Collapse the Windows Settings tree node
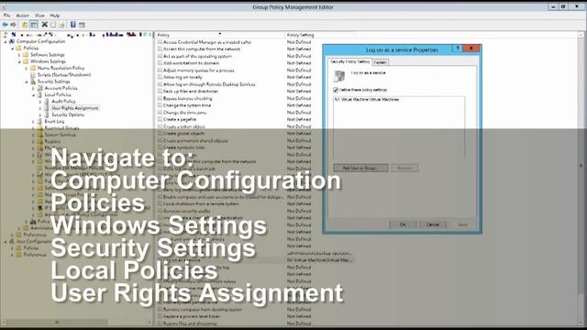The image size is (587, 330). click(x=20, y=61)
